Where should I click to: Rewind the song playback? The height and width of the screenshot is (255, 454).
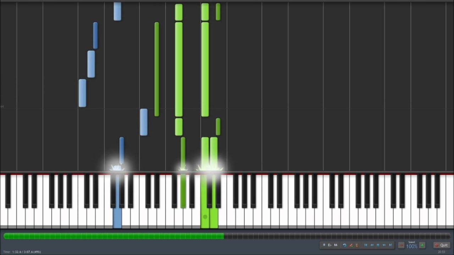pos(372,245)
